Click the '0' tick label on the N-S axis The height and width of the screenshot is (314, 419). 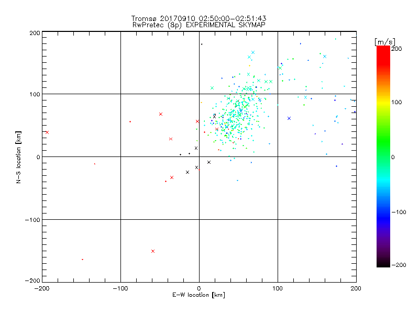click(x=38, y=157)
